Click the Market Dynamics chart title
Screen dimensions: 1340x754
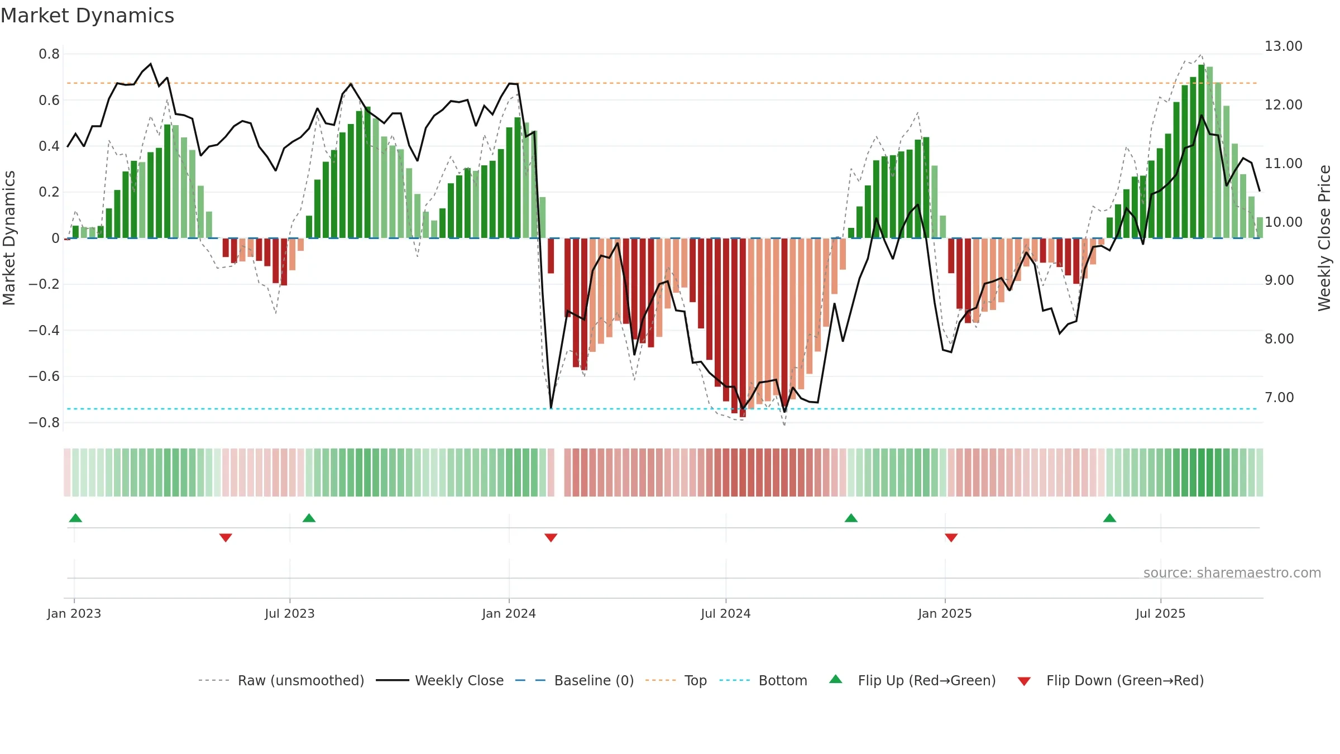(x=87, y=16)
